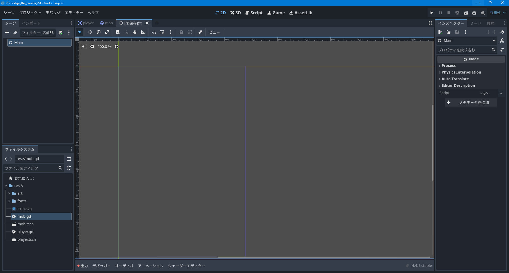Group the selected node children

190,32
